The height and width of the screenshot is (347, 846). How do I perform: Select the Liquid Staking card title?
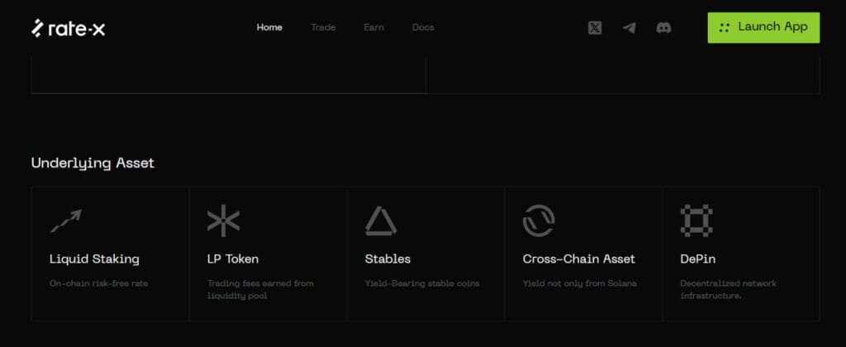[94, 259]
